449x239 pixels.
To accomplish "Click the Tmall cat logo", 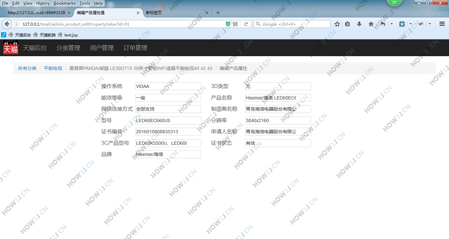I will 11,48.
